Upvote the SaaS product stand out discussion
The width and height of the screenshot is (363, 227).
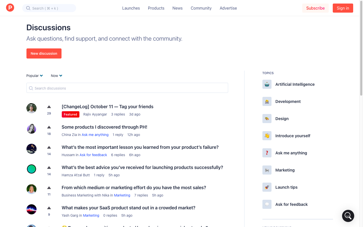[x=49, y=208]
